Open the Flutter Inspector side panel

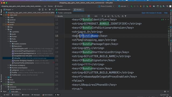pos(171,46)
